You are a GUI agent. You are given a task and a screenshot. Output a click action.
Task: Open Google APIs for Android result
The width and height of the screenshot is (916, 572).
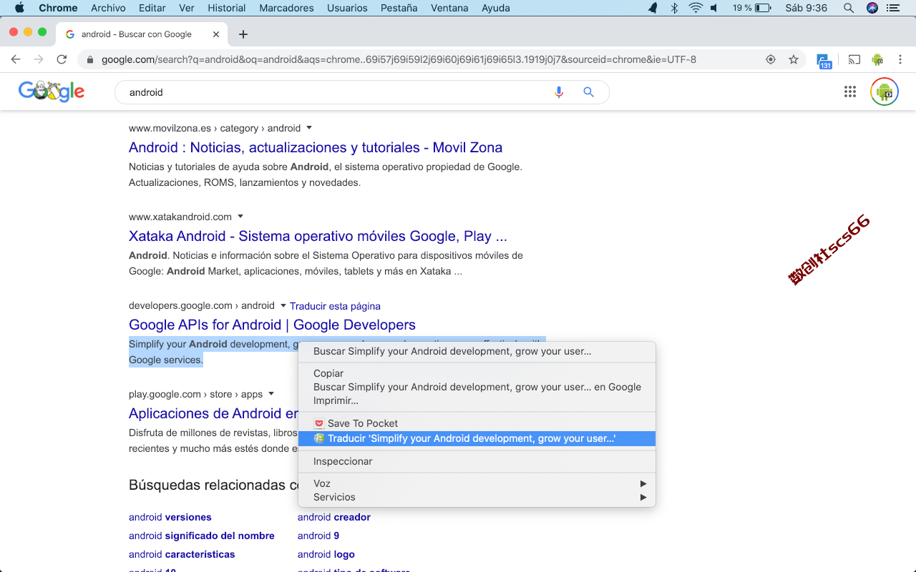click(x=272, y=325)
